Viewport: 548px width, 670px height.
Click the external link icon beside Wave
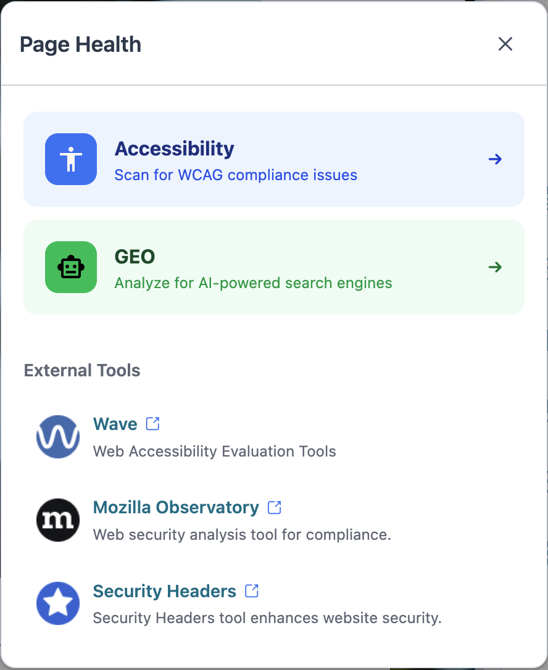[x=152, y=423]
